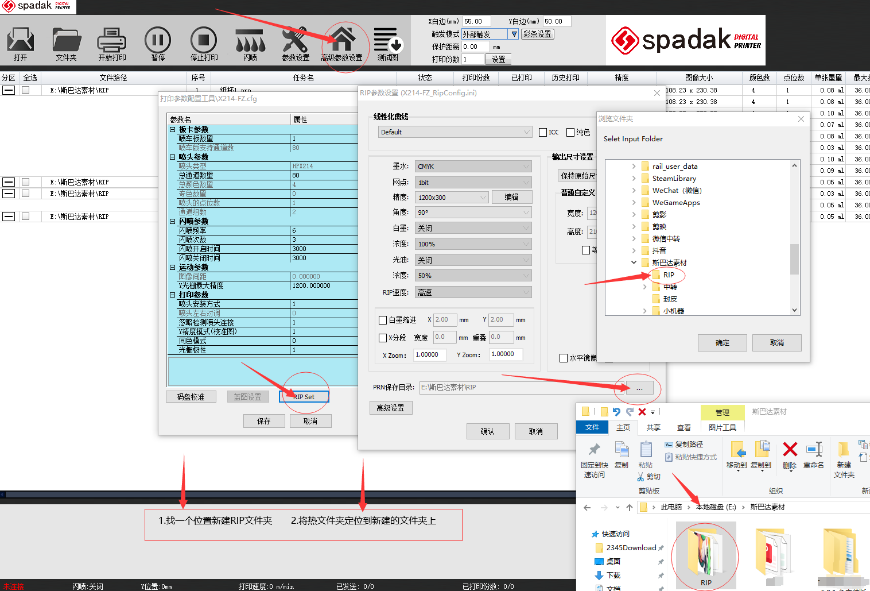The height and width of the screenshot is (591, 870).
Task: Switch to Explorer 文件 tab
Action: (x=592, y=427)
